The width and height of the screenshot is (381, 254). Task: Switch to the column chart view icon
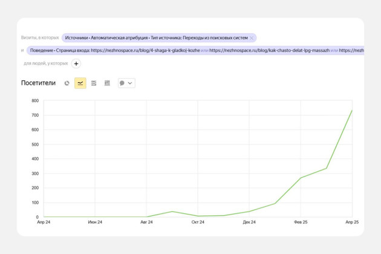pyautogui.click(x=107, y=83)
